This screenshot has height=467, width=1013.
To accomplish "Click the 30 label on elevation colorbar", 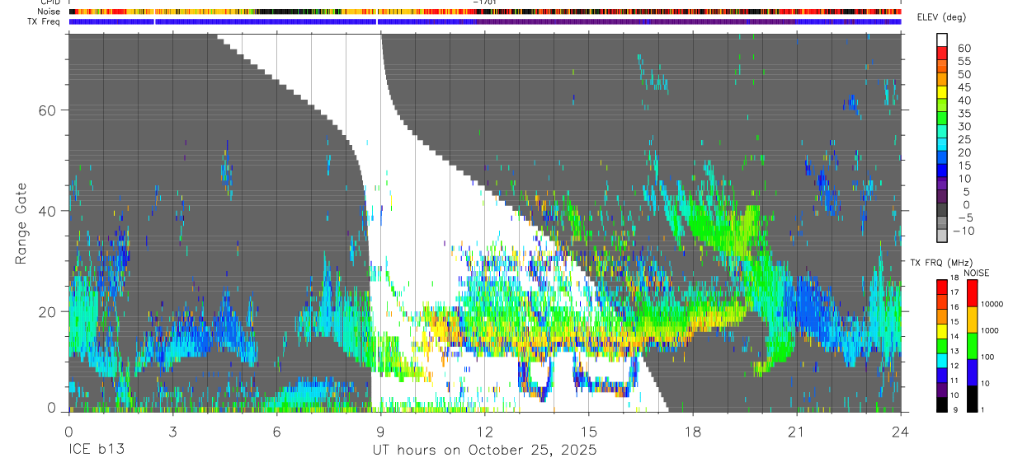I will (964, 127).
